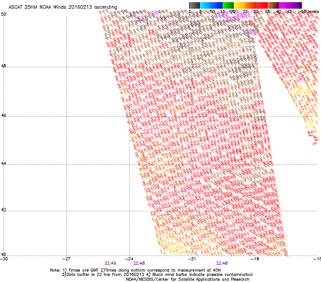
Task: Click the longitude label '-21'
Action: click(x=192, y=259)
